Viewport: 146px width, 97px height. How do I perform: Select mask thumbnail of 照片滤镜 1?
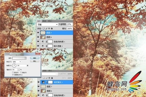pos(50,46)
